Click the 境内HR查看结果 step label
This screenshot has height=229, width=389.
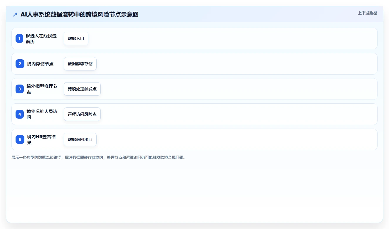coord(41,139)
